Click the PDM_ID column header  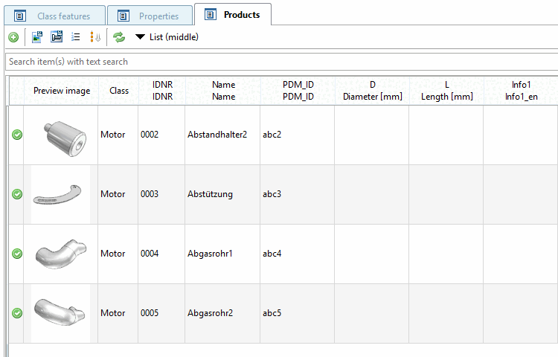click(x=298, y=91)
